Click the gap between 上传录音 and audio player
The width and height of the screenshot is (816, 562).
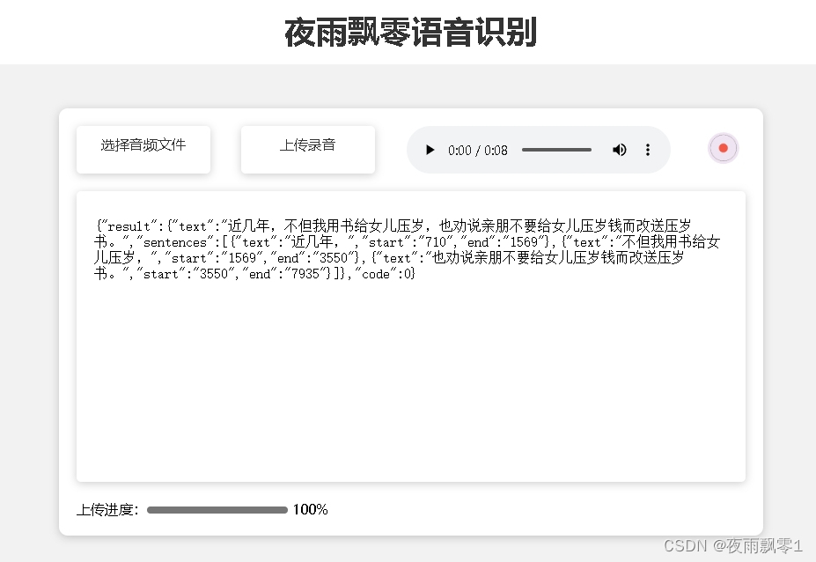[x=391, y=150]
